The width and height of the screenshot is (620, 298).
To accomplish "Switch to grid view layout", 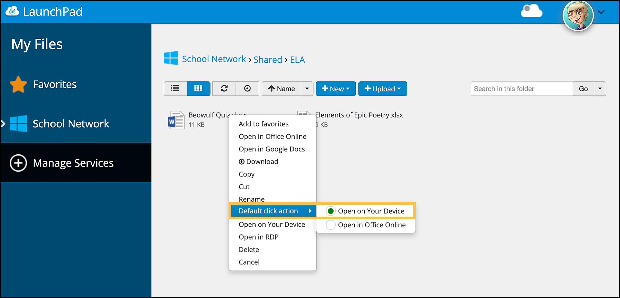I will [x=198, y=88].
